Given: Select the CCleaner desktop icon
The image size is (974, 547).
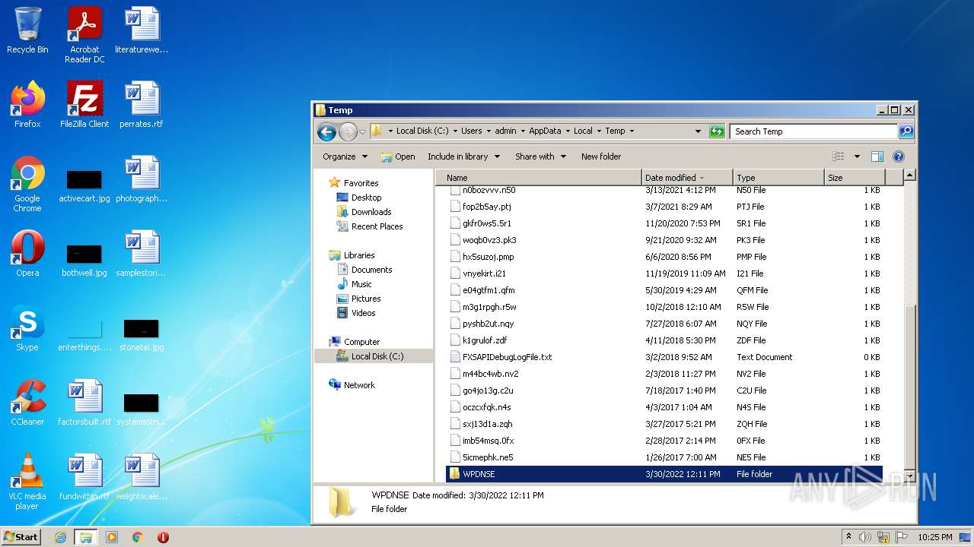Looking at the screenshot, I should [27, 403].
